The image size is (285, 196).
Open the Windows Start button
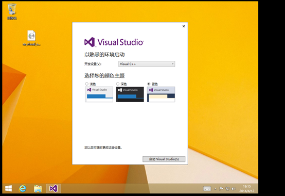[9, 188]
